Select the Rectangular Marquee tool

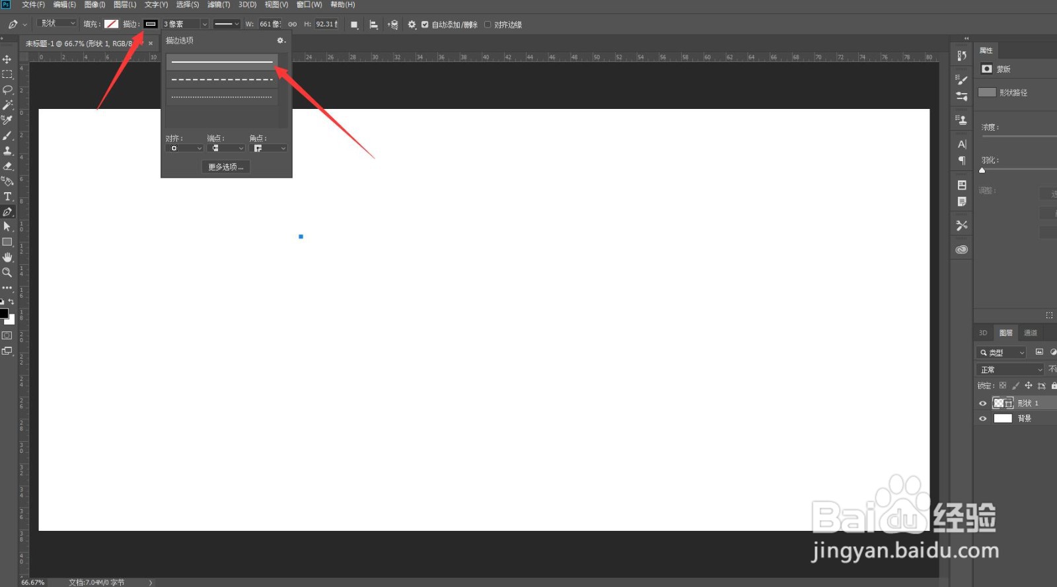coord(7,75)
